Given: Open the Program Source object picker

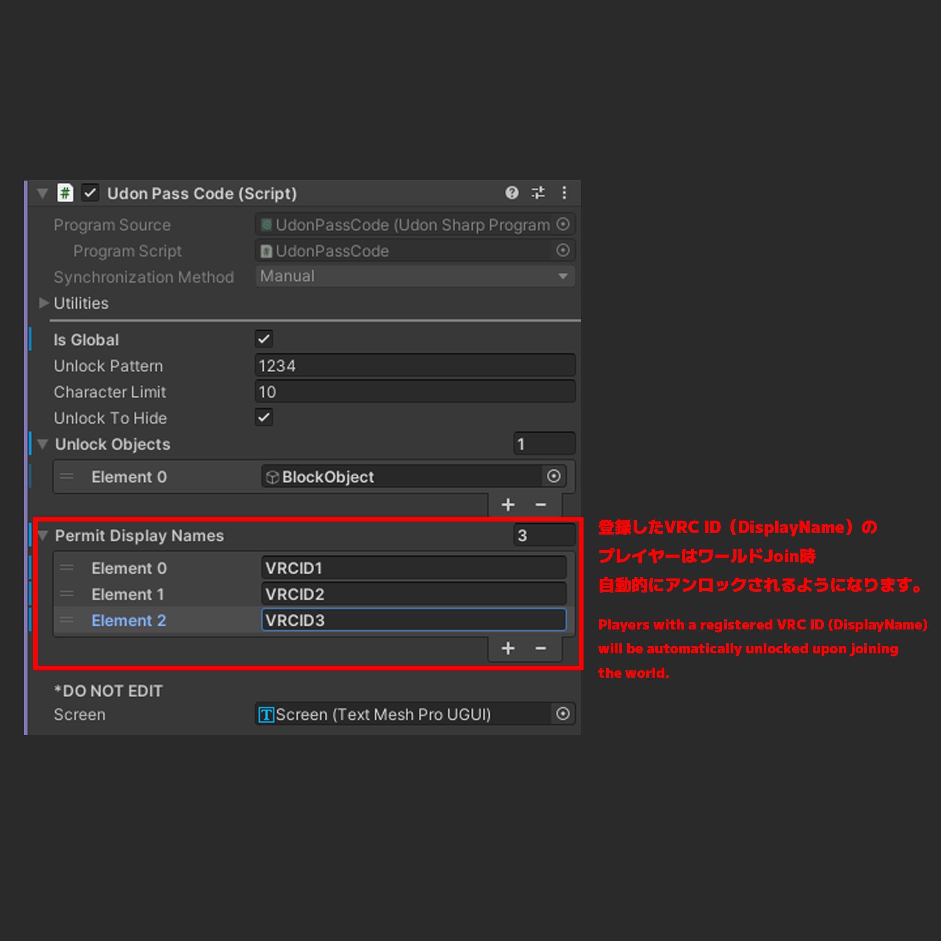Looking at the screenshot, I should pyautogui.click(x=563, y=225).
